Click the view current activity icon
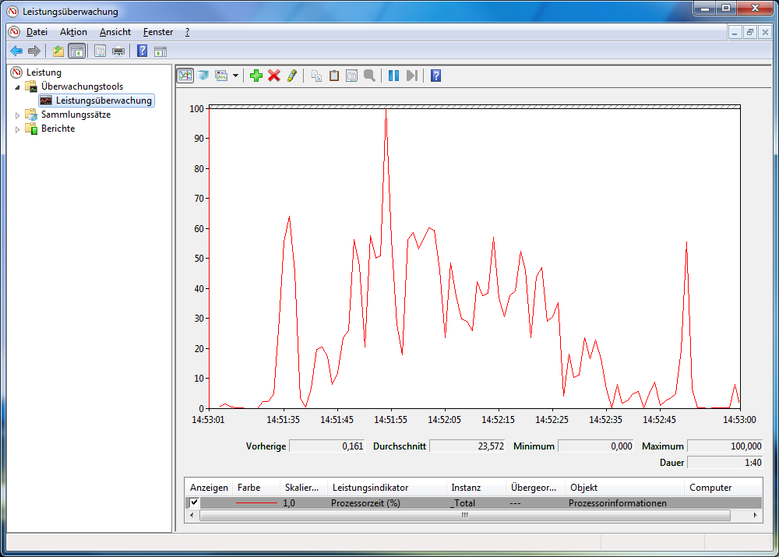 [185, 76]
